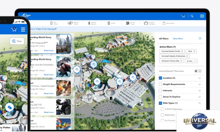Open the phone hamburger menu
Screen dimensions: 220x132
(23, 29)
